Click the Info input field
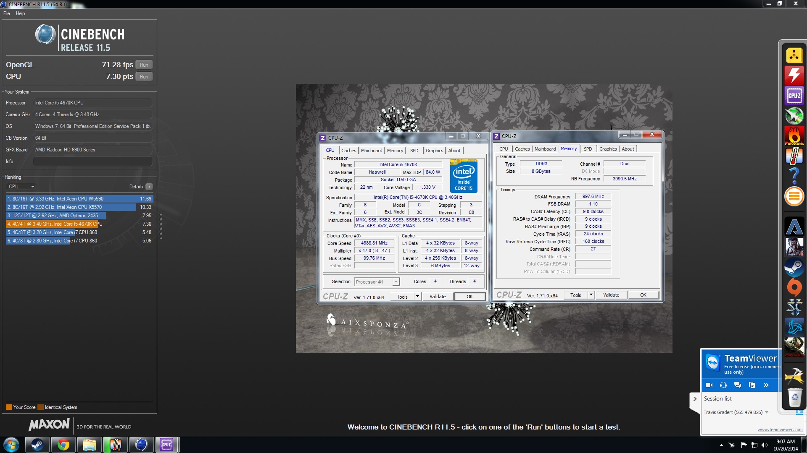The image size is (807, 453). (x=93, y=161)
